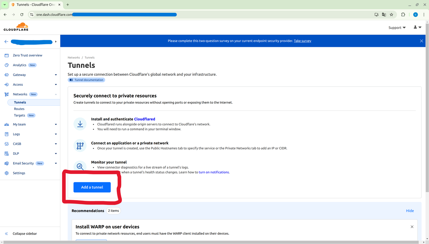The width and height of the screenshot is (429, 244).
Task: Open Zero Trust overview
Action: 28,55
